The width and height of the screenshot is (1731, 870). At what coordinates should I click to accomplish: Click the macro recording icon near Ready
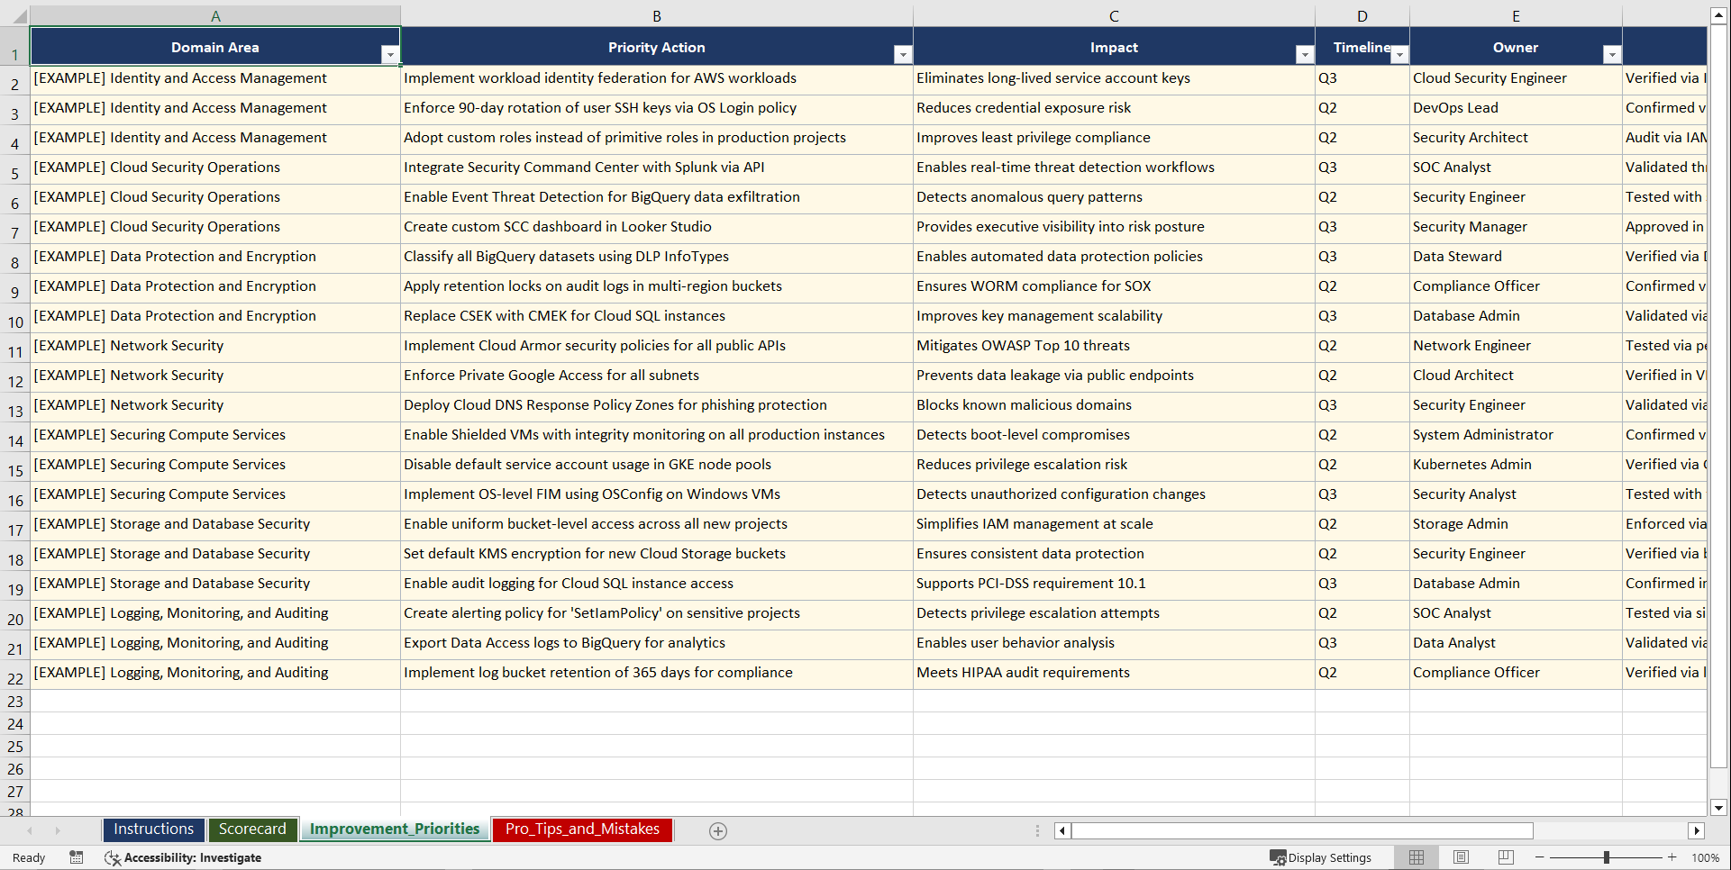77,857
